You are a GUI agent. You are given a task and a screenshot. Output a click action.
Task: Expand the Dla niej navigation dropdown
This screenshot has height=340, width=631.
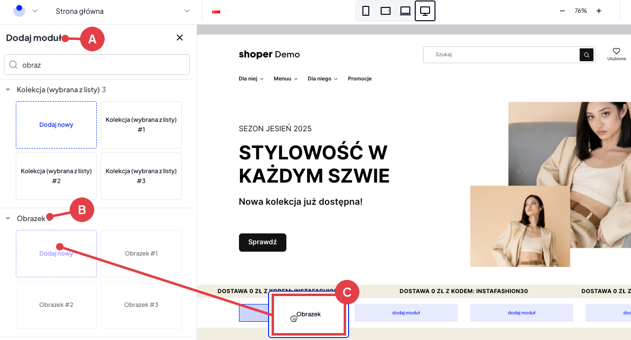point(251,78)
